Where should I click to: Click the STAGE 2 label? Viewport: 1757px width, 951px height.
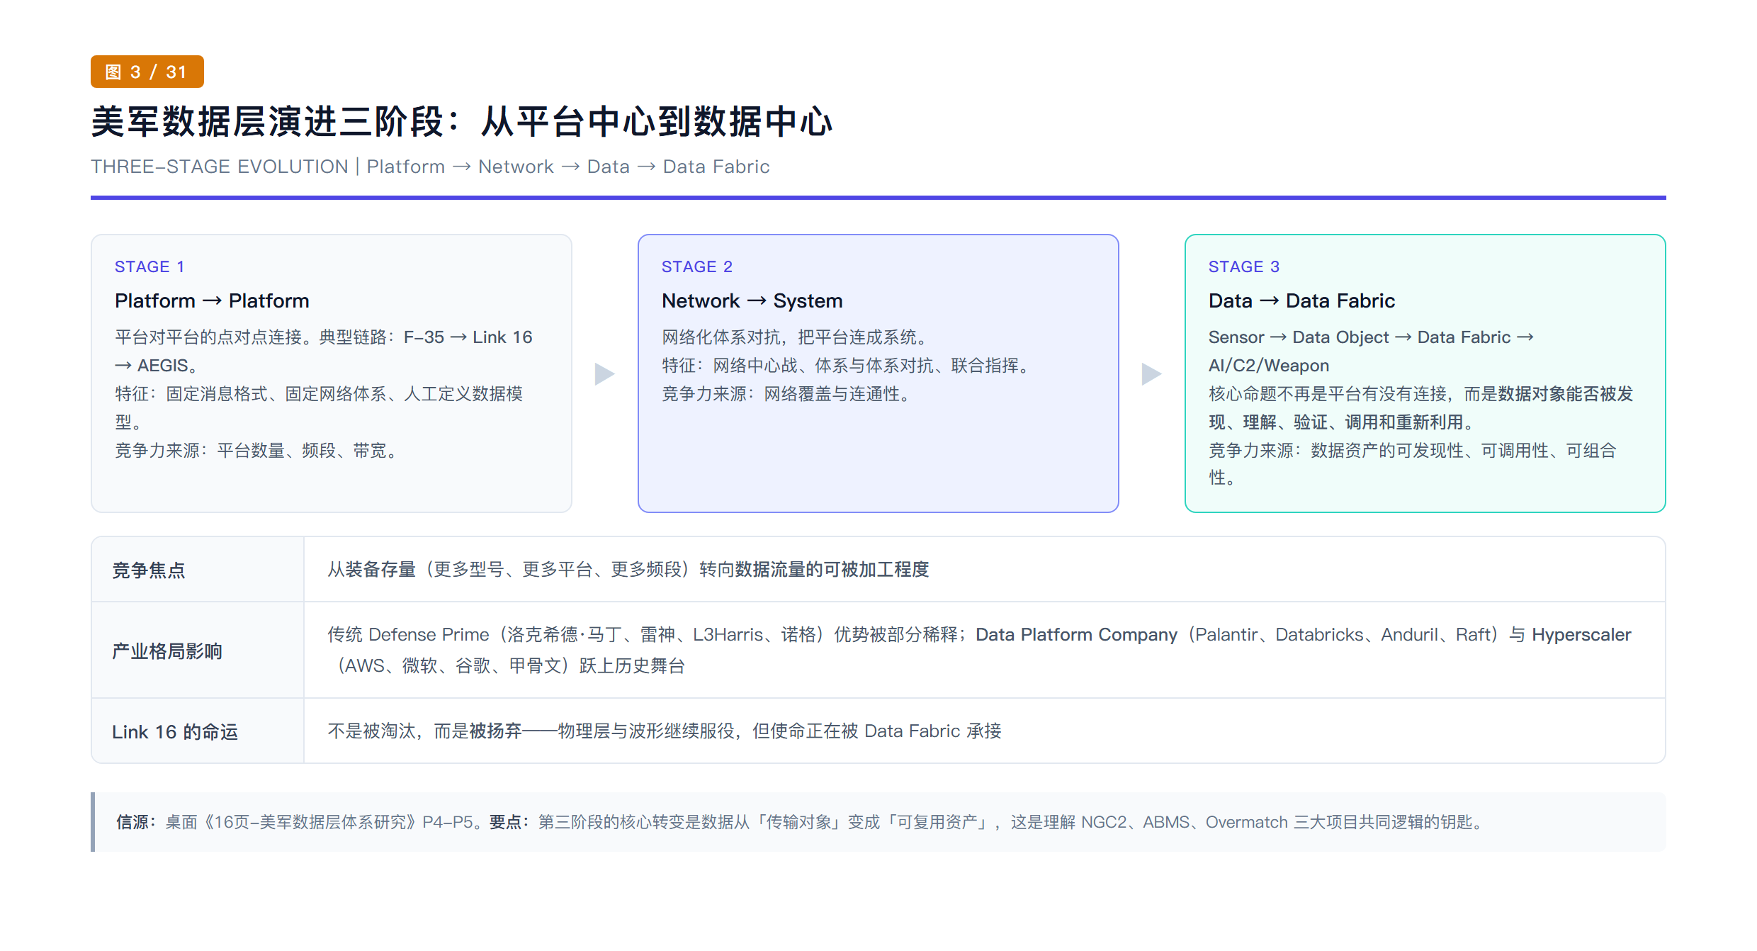tap(697, 266)
